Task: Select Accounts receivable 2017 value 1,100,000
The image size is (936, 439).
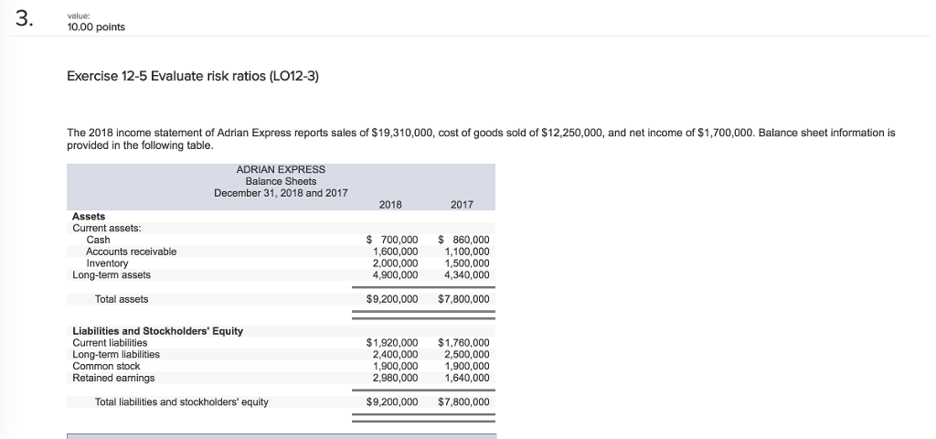Action: click(467, 252)
